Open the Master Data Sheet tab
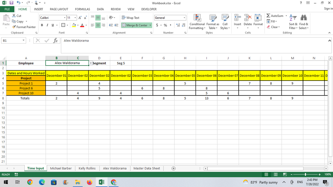The height and width of the screenshot is (187, 333). click(147, 168)
